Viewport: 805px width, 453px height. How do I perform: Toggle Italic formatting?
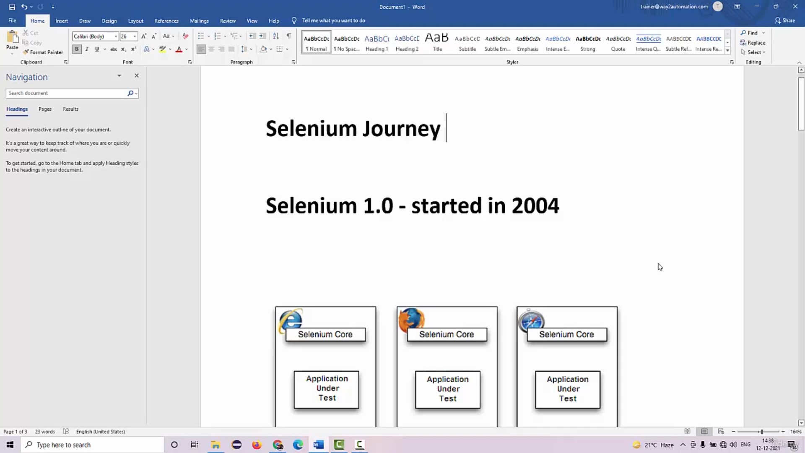(x=87, y=49)
